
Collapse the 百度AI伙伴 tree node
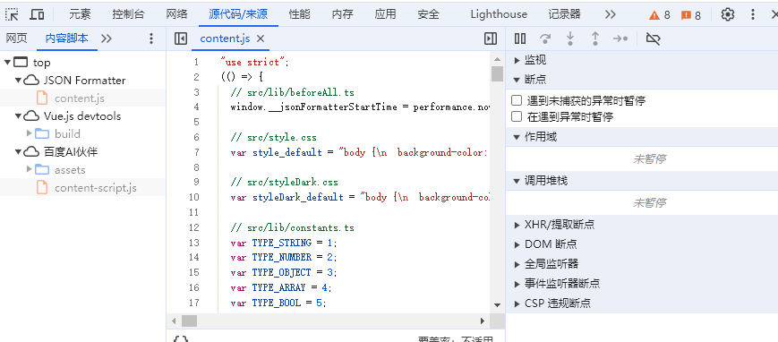18,151
